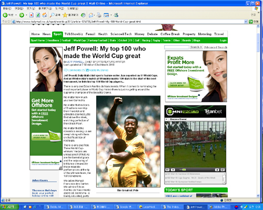Click the Show Desktop quick launch icon
The width and height of the screenshot is (263, 210).
coord(25,207)
